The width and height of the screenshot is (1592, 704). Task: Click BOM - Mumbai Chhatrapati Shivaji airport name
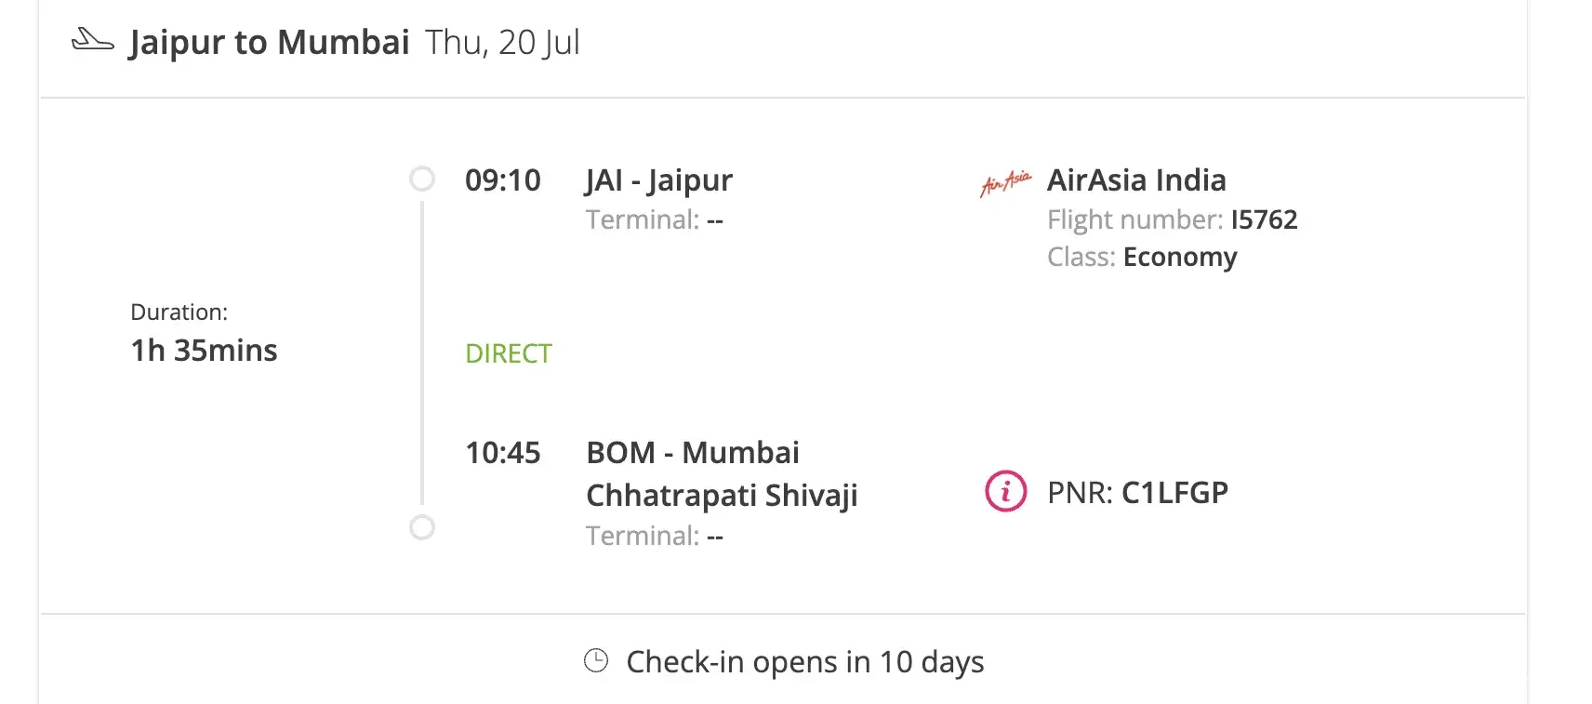coord(721,473)
